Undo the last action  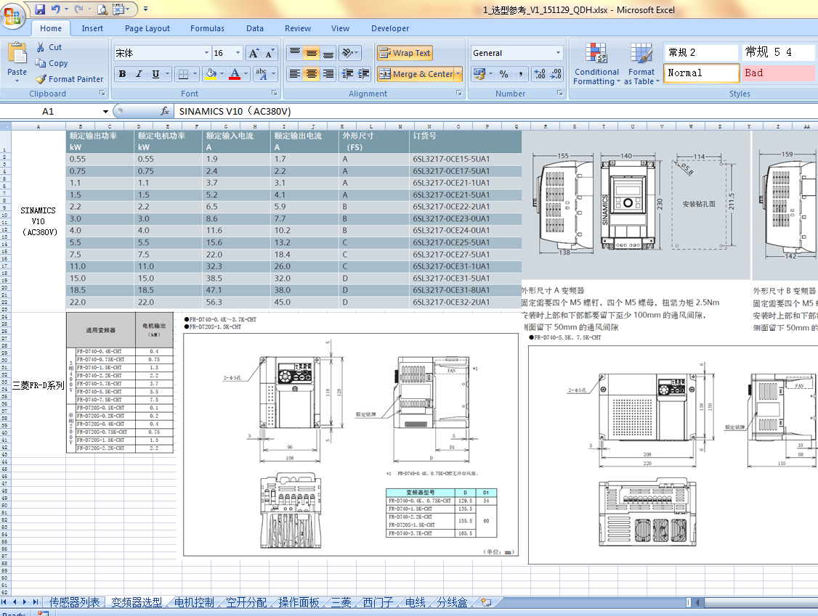click(x=55, y=9)
